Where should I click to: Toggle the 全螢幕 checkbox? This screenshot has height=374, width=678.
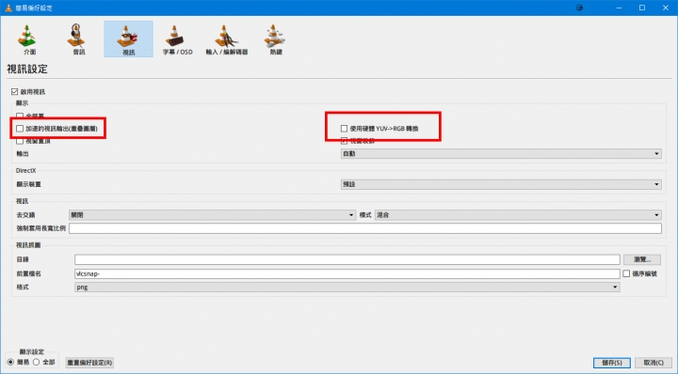coord(20,116)
